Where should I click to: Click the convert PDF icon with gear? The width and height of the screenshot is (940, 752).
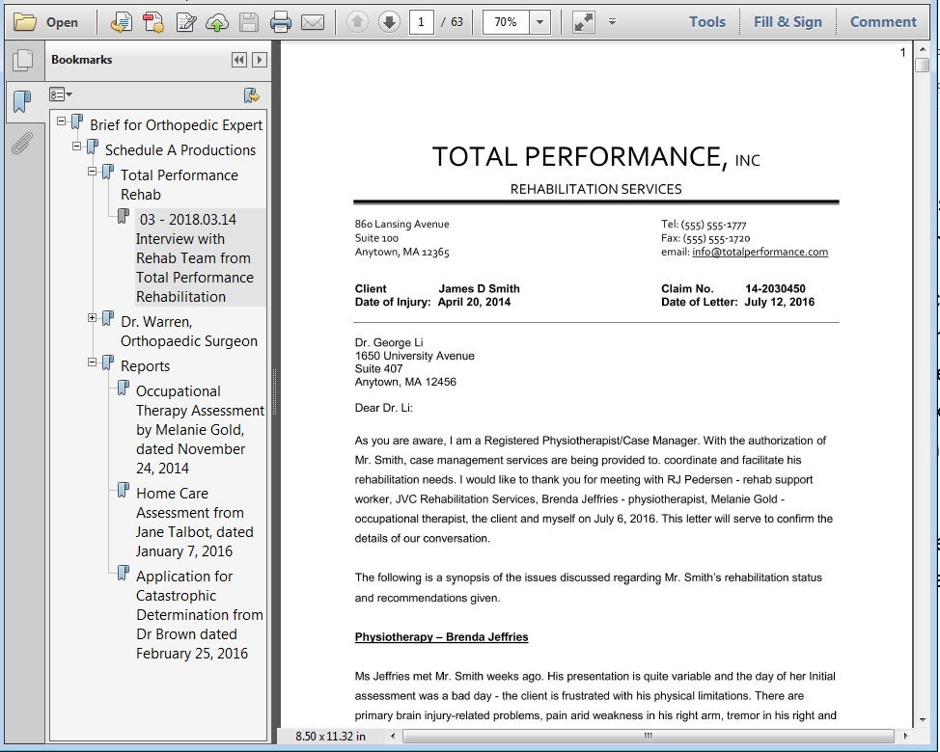(x=153, y=23)
